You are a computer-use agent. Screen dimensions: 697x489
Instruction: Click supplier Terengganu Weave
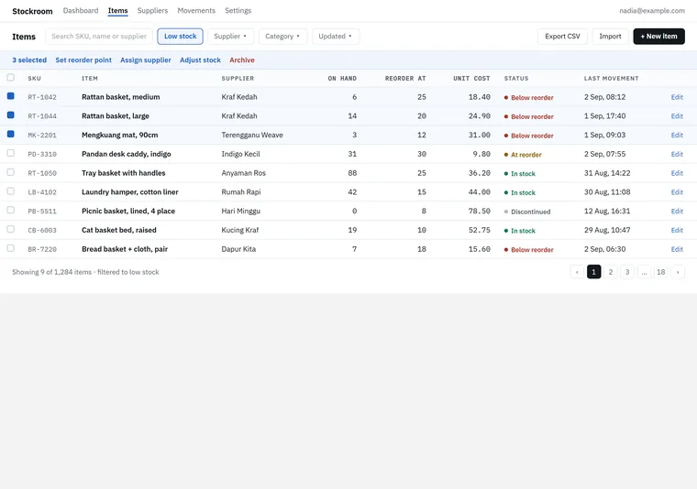click(x=252, y=135)
